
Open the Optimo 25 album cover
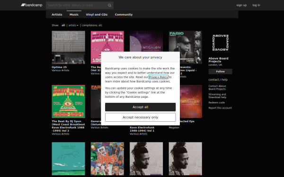tap(68, 47)
